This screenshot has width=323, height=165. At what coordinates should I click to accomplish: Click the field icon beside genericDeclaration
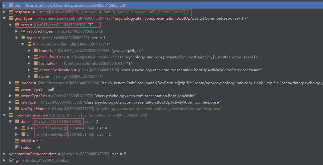(x=36, y=70)
